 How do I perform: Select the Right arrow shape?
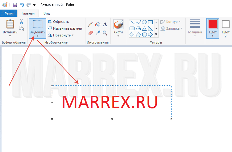click(151, 35)
